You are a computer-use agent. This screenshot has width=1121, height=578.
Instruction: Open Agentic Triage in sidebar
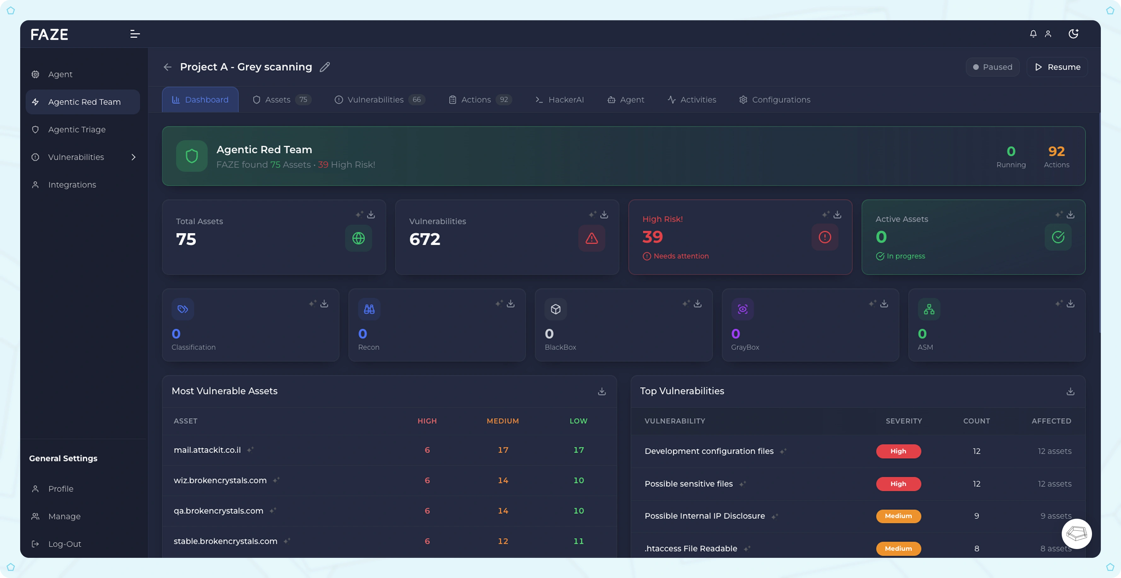[x=83, y=130]
